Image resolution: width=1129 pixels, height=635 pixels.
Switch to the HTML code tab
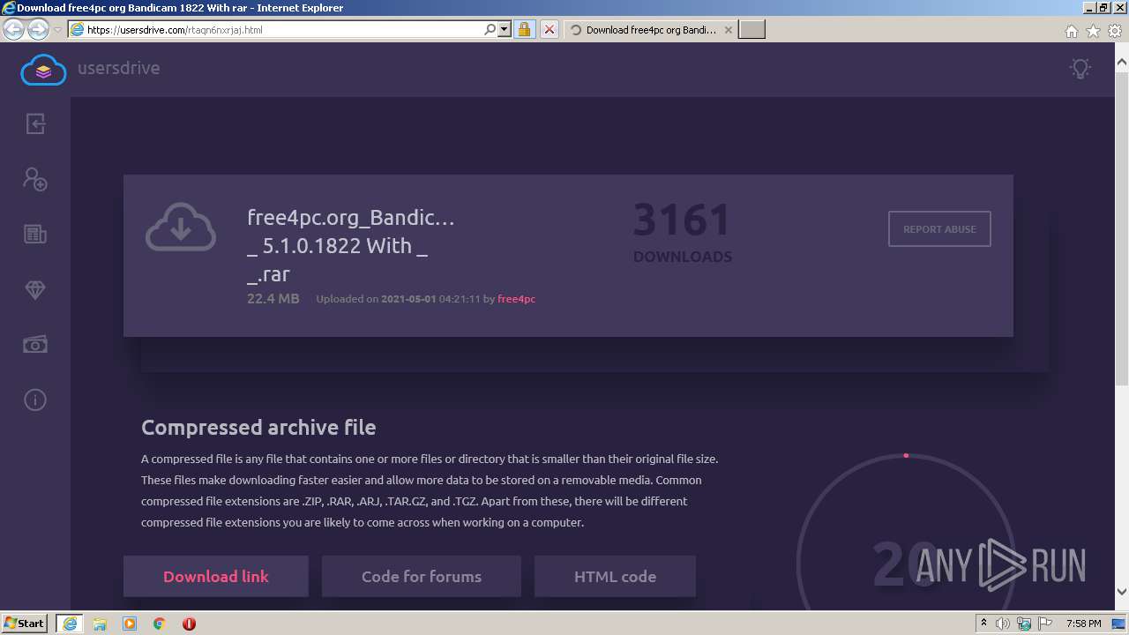615,577
